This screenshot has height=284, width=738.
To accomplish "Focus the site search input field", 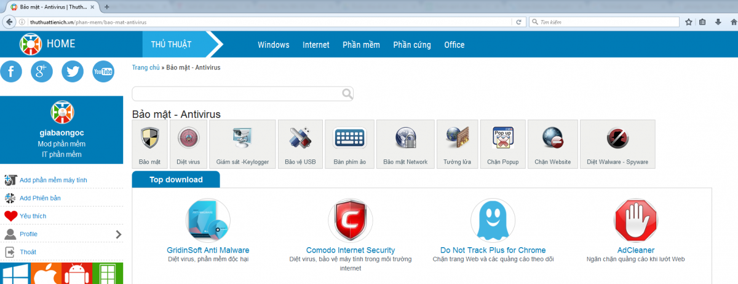I will click(x=237, y=94).
